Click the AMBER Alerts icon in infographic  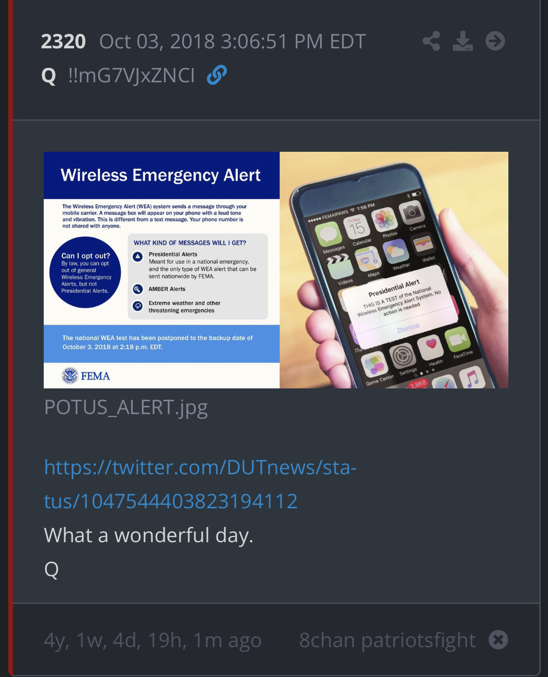click(x=137, y=289)
